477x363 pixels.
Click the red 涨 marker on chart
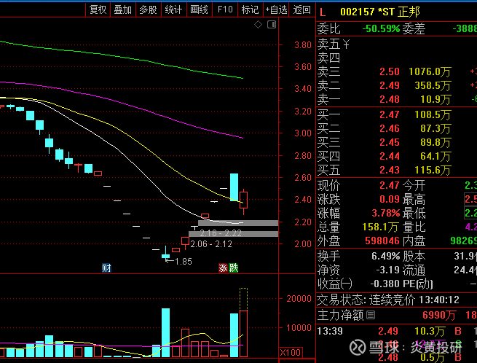click(x=223, y=268)
